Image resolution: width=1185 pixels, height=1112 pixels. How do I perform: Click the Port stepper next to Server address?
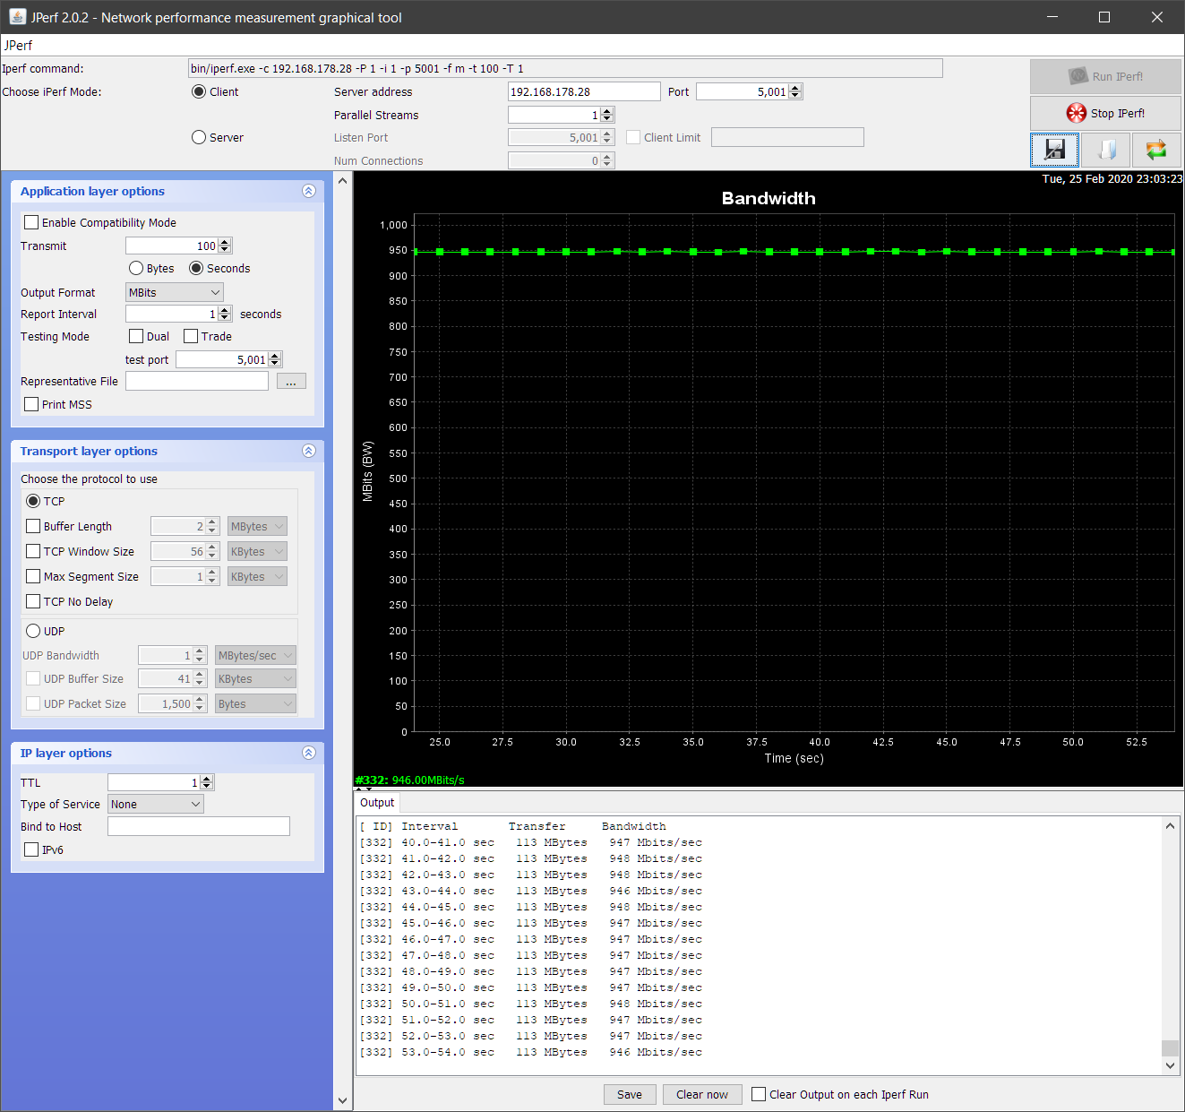click(795, 91)
